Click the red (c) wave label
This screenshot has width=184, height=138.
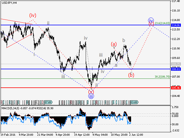point(151,24)
